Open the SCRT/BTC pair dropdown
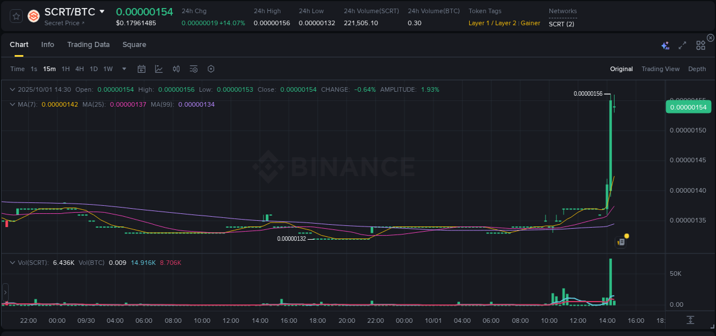This screenshot has height=336, width=716. coord(102,11)
